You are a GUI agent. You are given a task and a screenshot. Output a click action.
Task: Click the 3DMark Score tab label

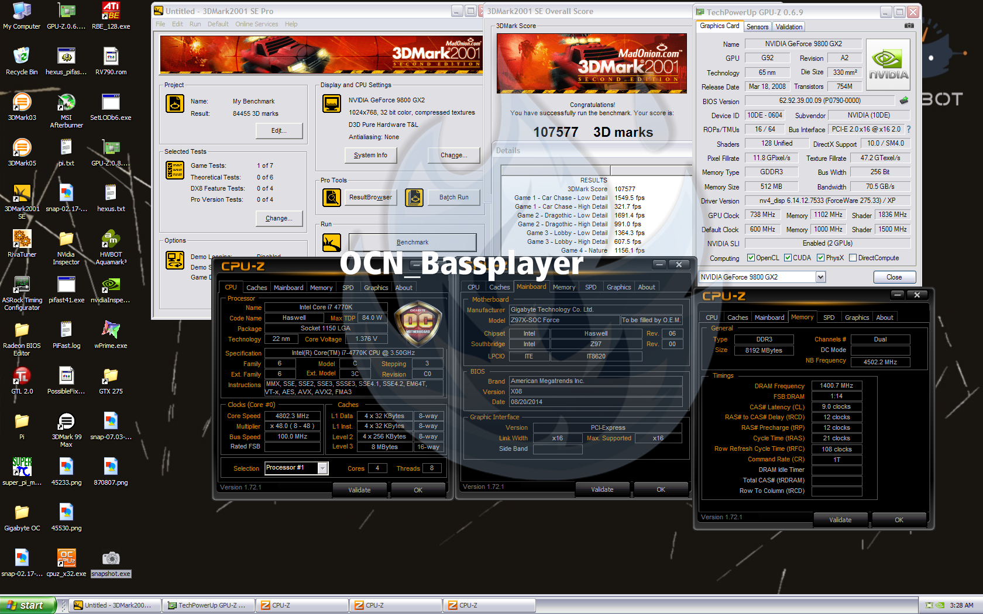pos(515,26)
